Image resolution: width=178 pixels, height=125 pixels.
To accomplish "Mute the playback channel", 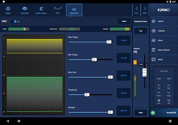I will 141,112.
